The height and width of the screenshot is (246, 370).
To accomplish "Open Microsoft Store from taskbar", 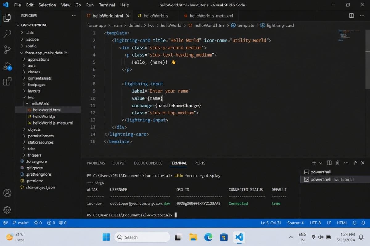I will click(x=224, y=237).
